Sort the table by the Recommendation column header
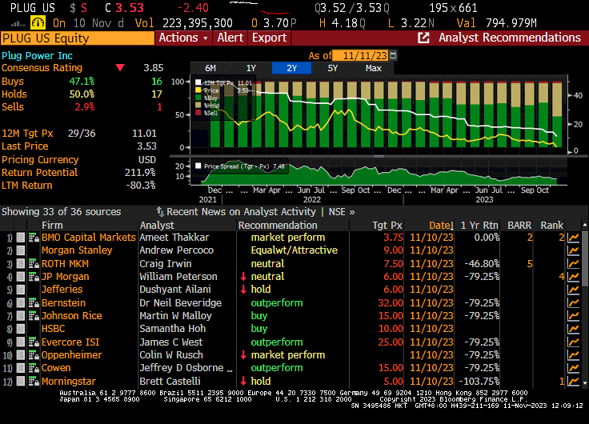 [x=278, y=226]
